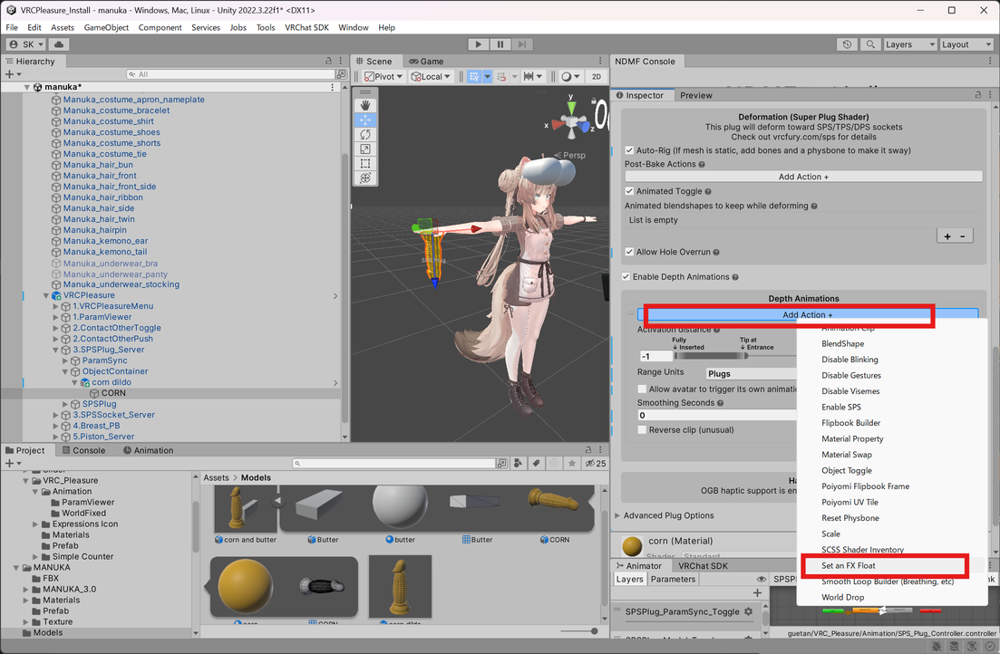Toggle the 2D view button in Scene
This screenshot has width=1000, height=654.
click(597, 76)
